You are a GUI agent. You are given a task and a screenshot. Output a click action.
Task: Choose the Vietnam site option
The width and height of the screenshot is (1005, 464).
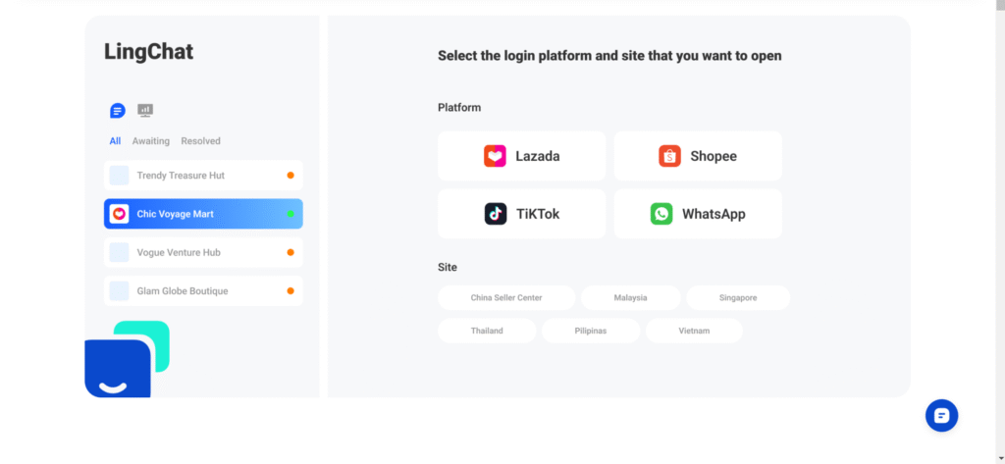pos(694,332)
